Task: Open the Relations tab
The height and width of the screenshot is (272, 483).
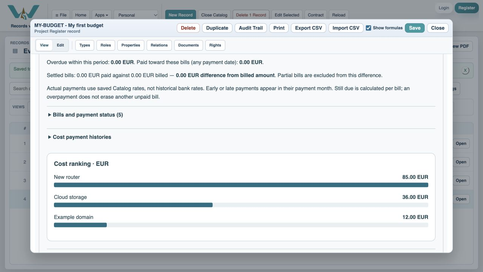Action: (159, 45)
